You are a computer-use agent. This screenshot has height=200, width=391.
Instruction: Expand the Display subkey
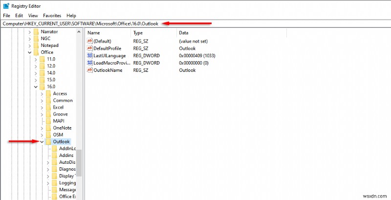(48, 176)
